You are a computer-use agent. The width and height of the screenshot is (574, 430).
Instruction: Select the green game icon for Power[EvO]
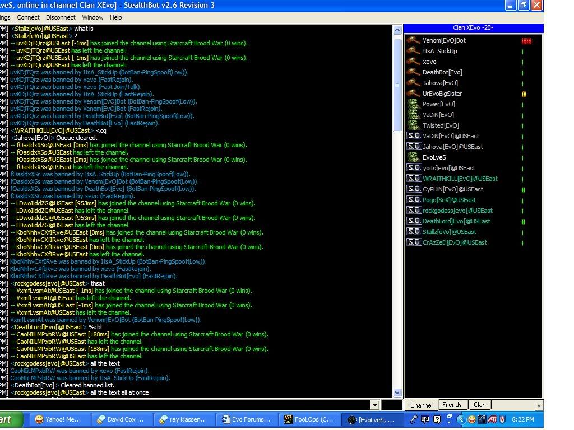pyautogui.click(x=414, y=104)
